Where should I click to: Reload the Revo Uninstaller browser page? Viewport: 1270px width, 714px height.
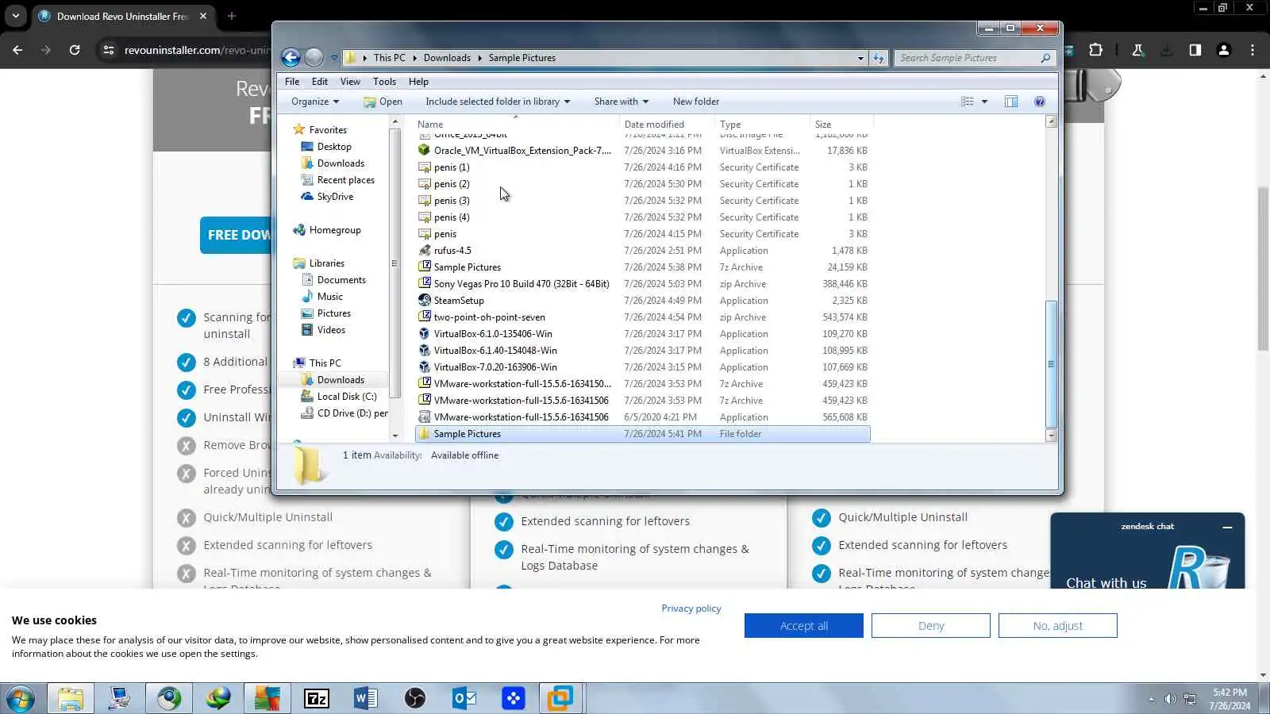(x=75, y=50)
